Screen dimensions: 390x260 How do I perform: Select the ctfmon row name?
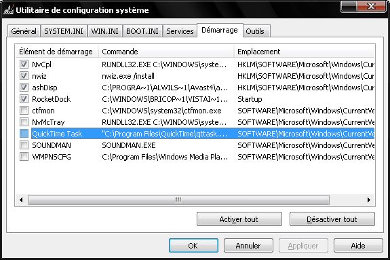click(43, 111)
